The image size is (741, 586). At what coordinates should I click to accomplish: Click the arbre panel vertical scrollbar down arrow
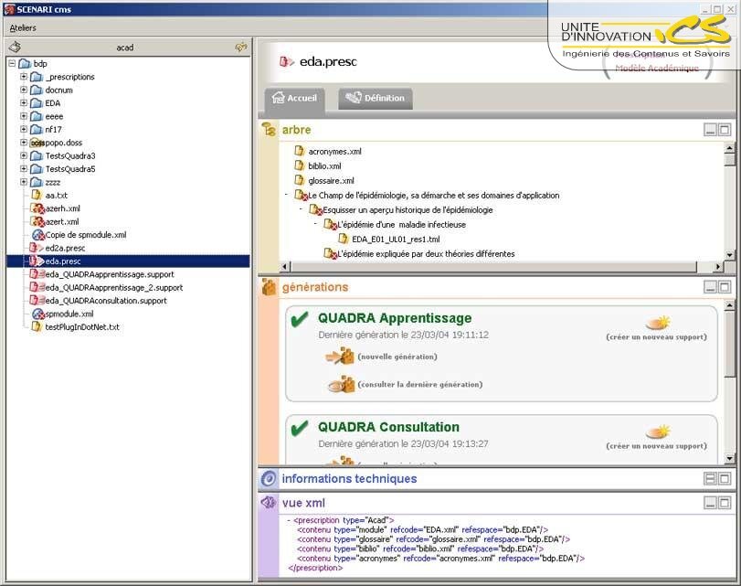[729, 255]
